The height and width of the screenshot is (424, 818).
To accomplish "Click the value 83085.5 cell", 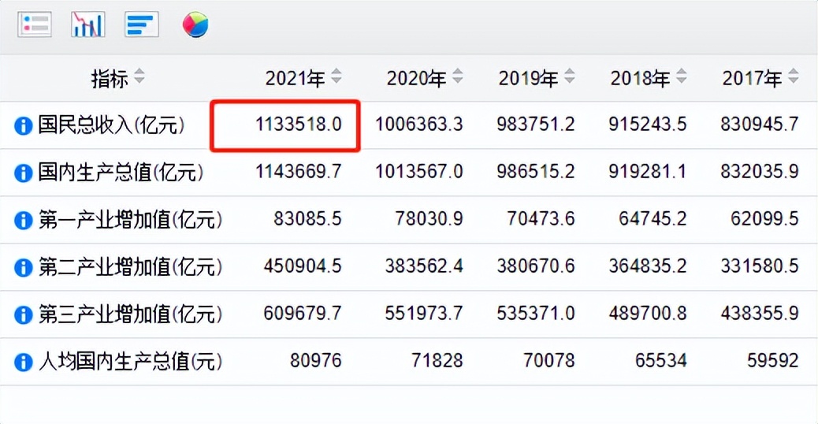I will point(307,219).
